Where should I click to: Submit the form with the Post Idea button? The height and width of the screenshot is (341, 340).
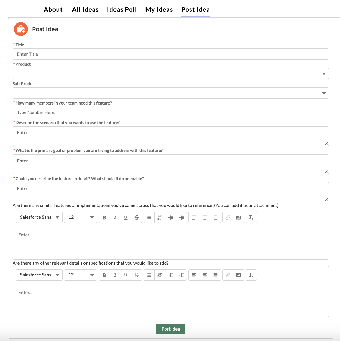[x=171, y=329]
